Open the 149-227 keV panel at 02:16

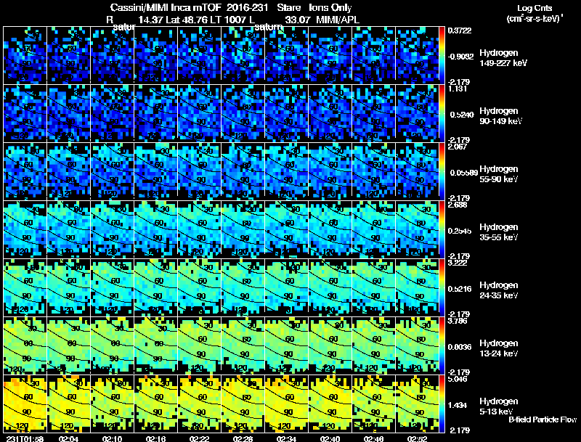(156, 55)
